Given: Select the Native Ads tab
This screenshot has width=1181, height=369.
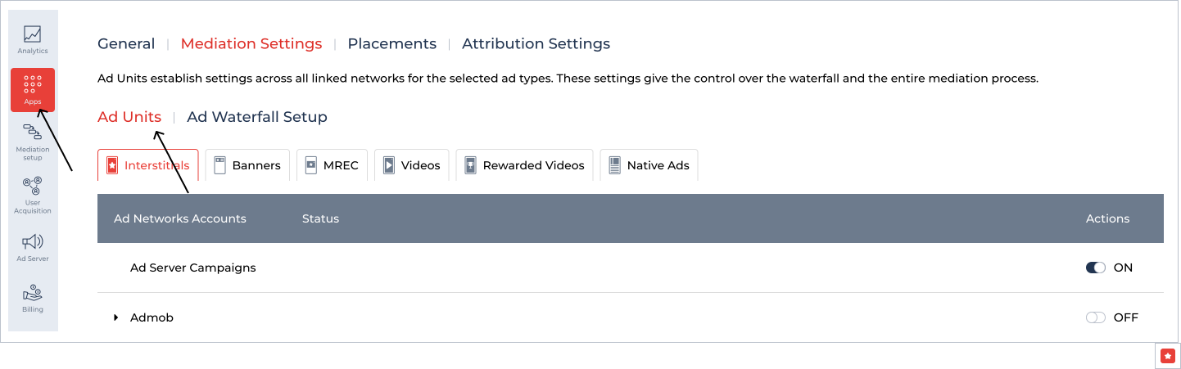Looking at the screenshot, I should tap(649, 165).
